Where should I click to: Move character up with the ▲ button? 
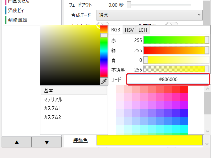(x=17, y=142)
